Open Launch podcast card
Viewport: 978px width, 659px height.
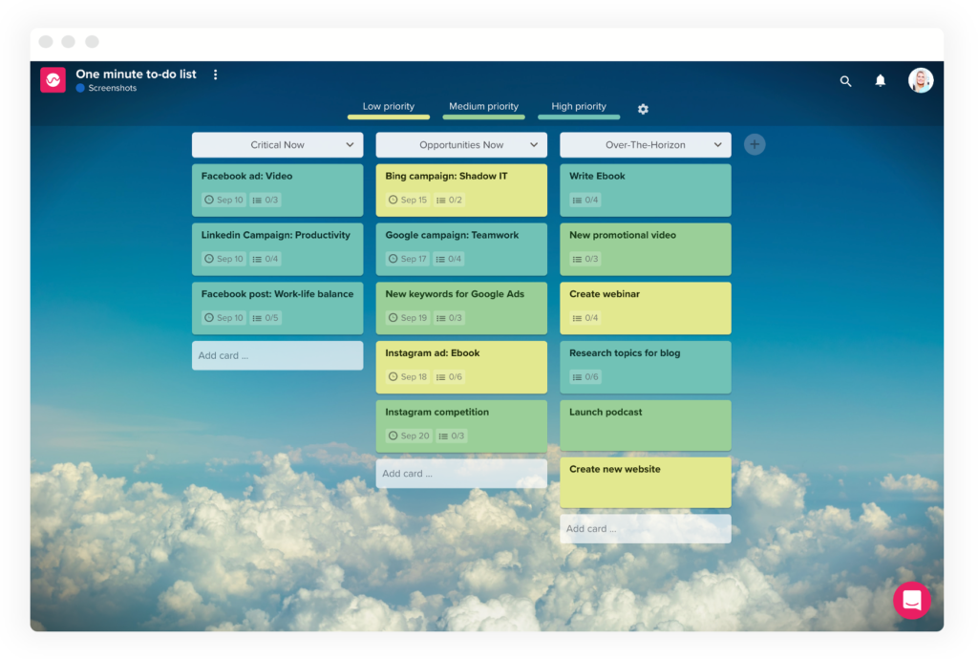(646, 425)
